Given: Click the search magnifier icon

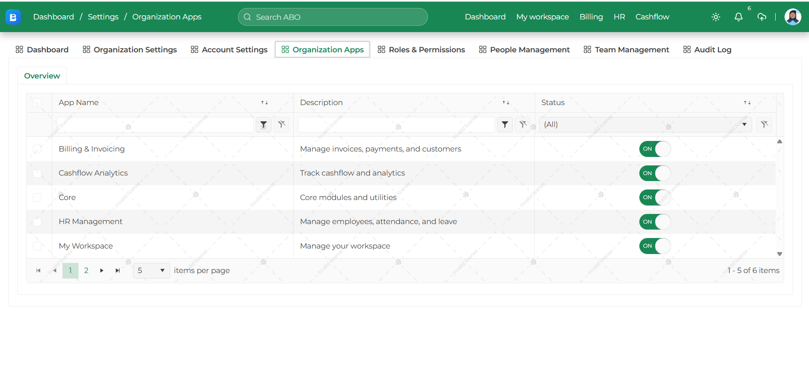Looking at the screenshot, I should coord(247,17).
